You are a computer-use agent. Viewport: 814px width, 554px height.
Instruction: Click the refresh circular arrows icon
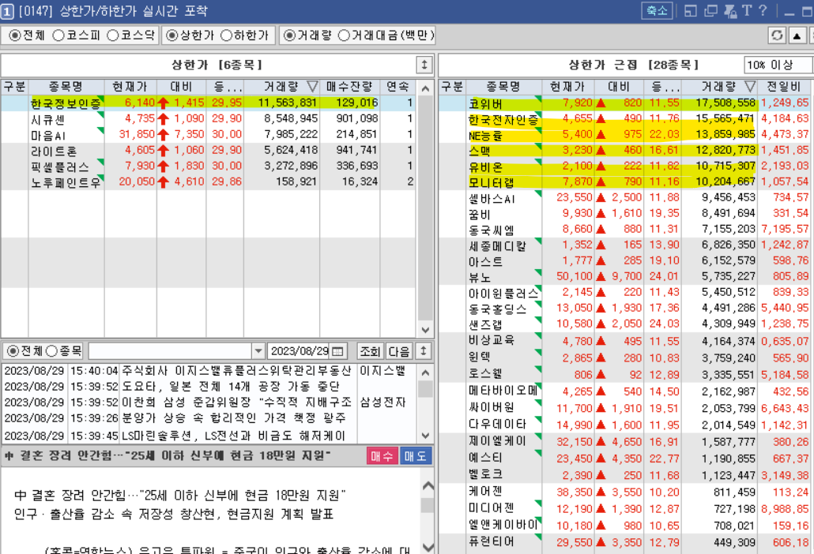(777, 36)
